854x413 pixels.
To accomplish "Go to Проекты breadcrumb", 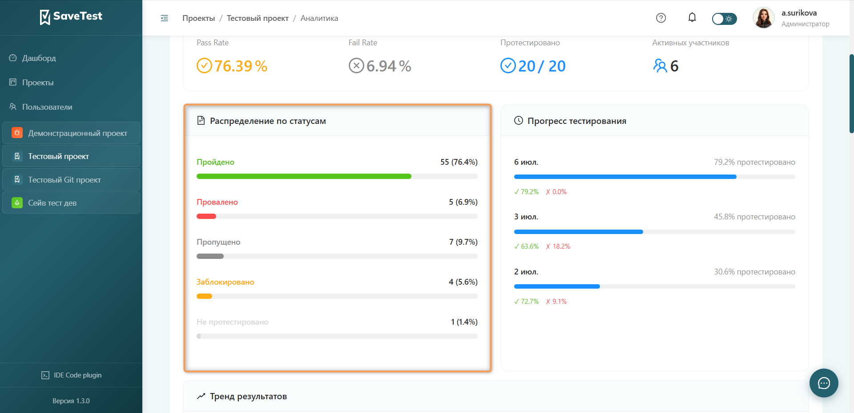I will point(198,18).
